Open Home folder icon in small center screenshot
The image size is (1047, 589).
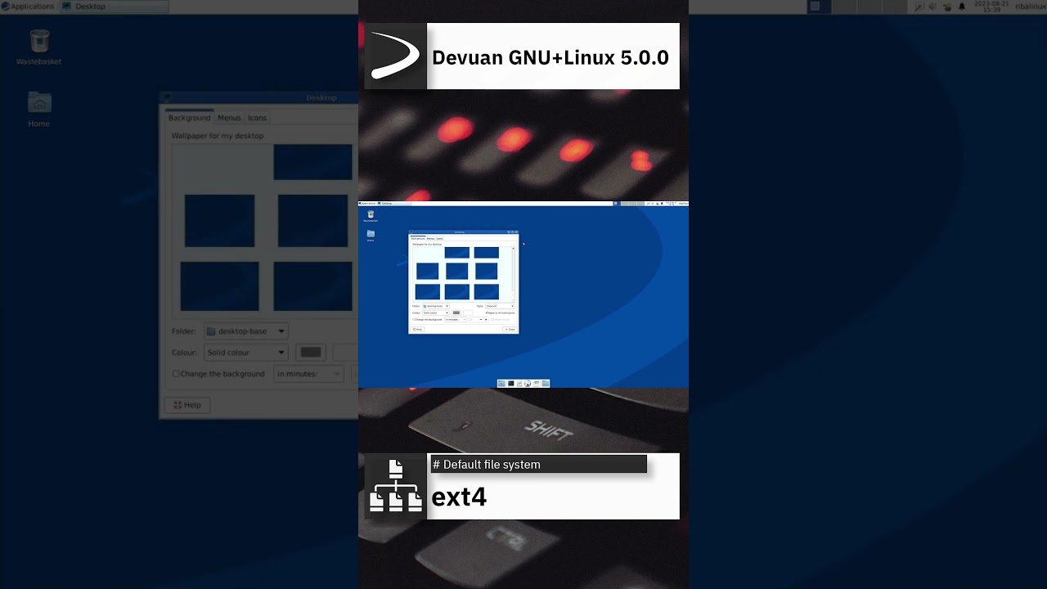pyautogui.click(x=371, y=234)
